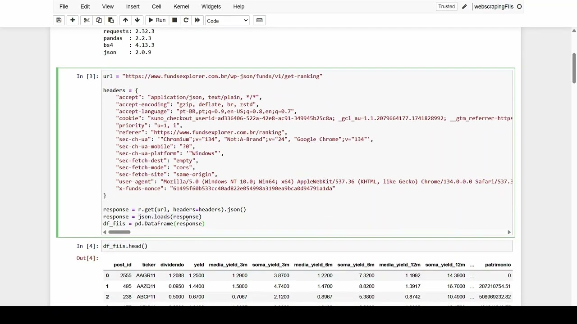
Task: Restart kernel and rerun all
Action: [197, 20]
